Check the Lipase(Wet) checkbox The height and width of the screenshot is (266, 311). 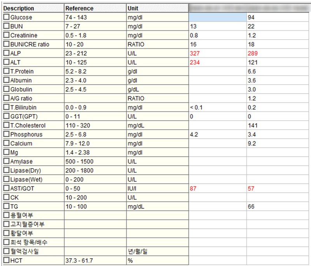[x=6, y=179]
